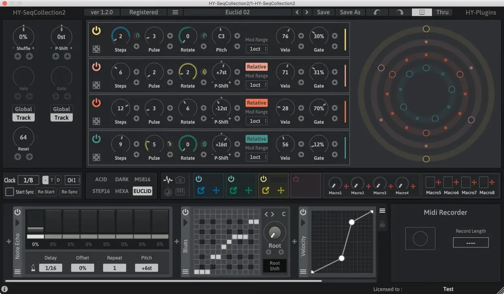Enable the Start Sync checkbox
Image resolution: width=504 pixels, height=294 pixels.
pos(10,192)
